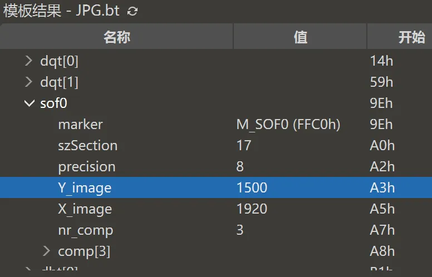This screenshot has width=432, height=277.
Task: Click the highlighted Y_image row
Action: [x=85, y=188]
